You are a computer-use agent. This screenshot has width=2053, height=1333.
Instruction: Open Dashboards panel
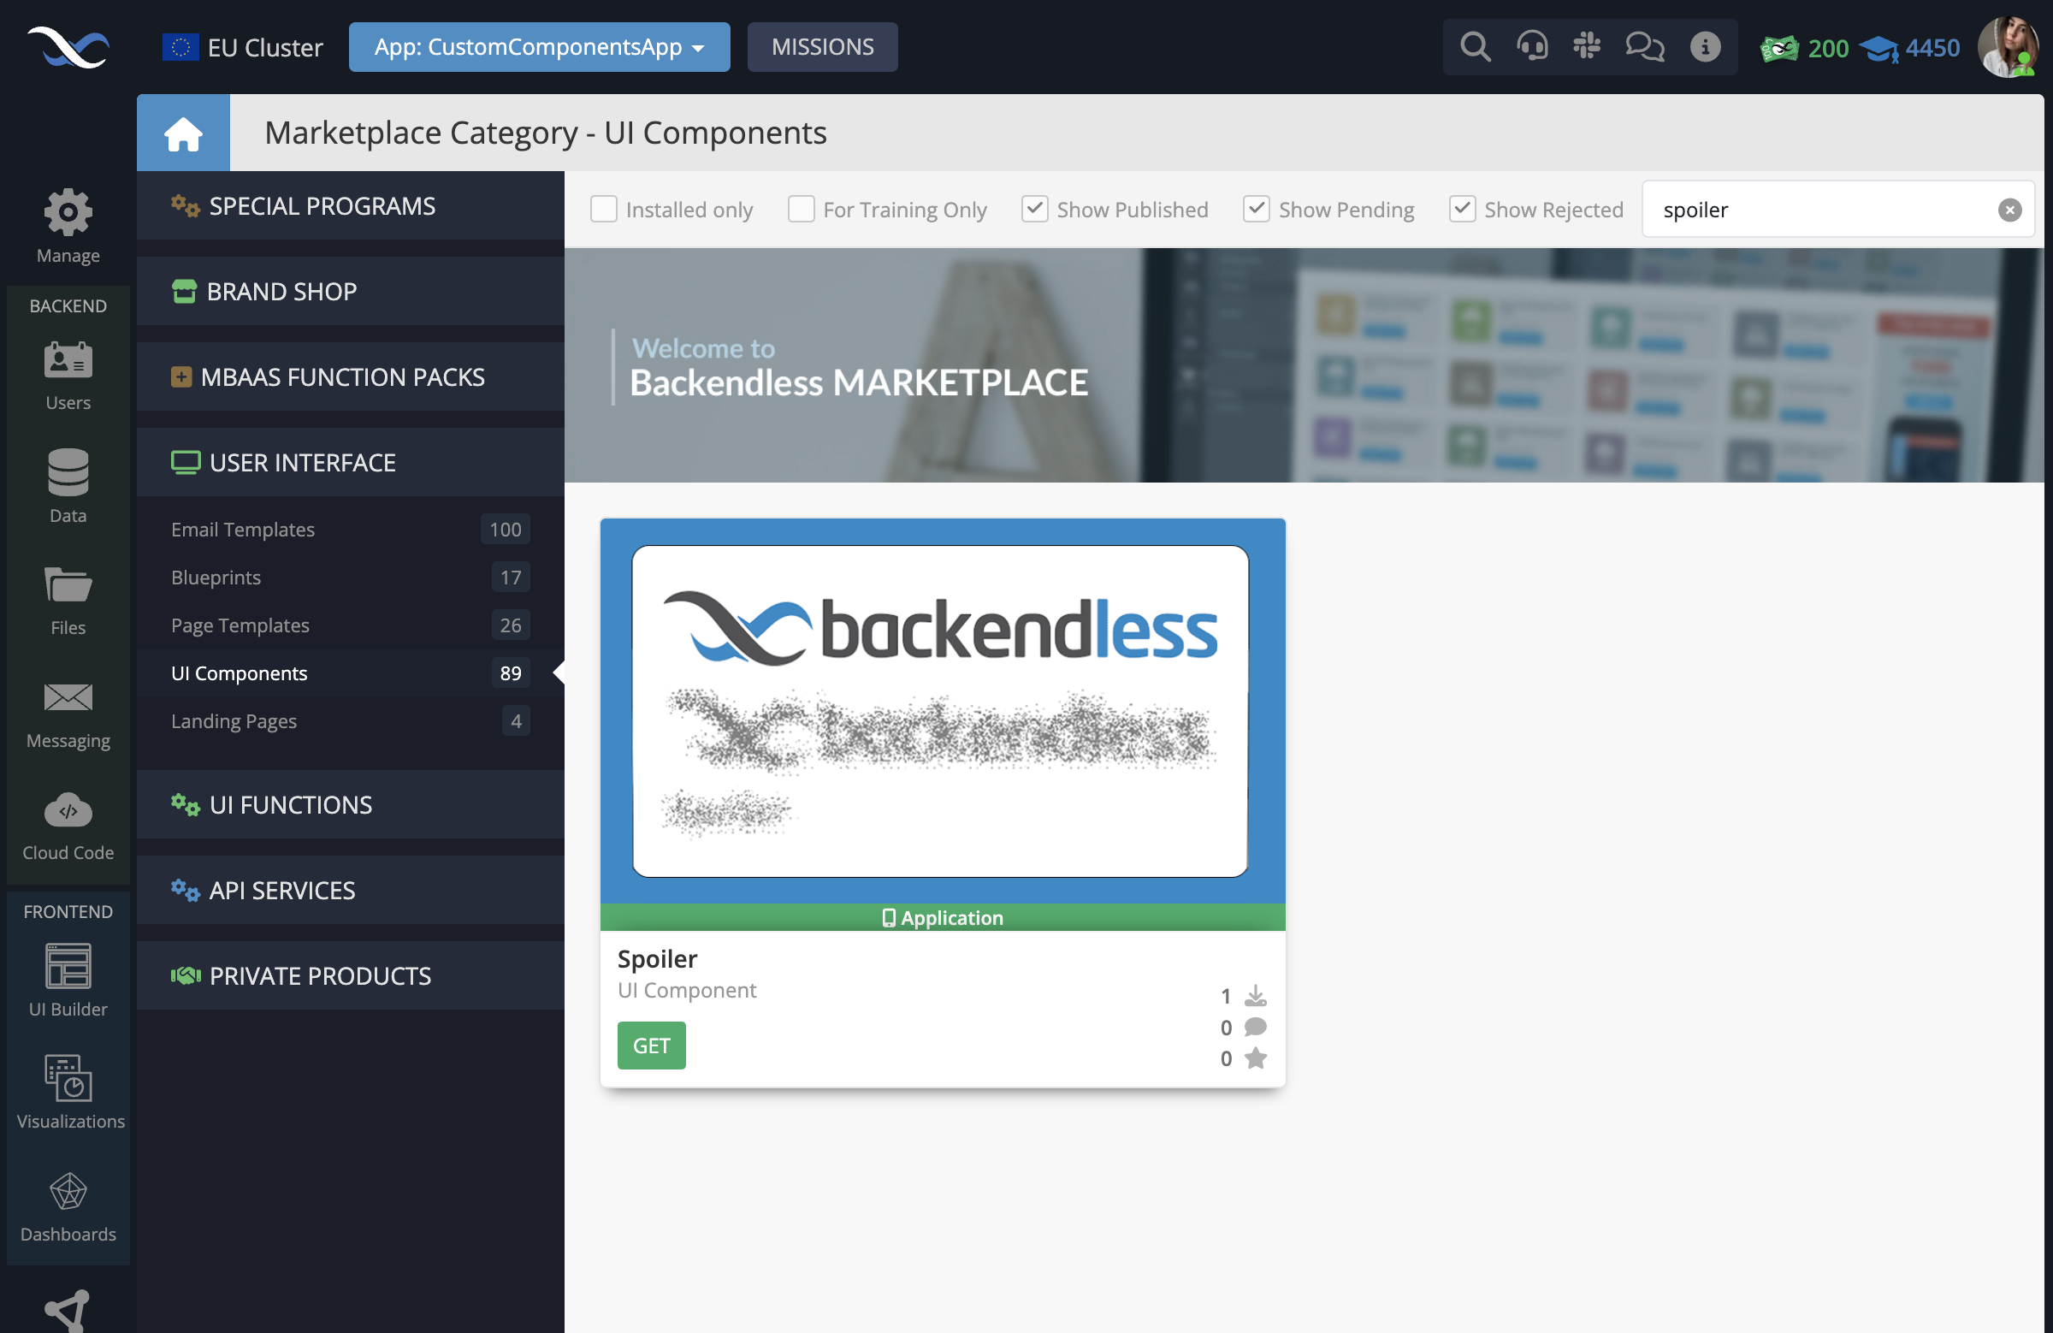(x=68, y=1206)
